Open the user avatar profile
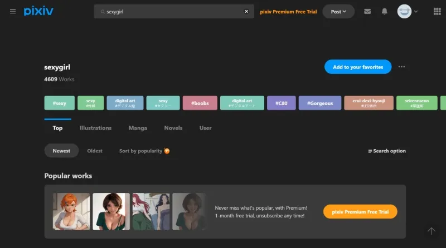The width and height of the screenshot is (446, 248). tap(404, 11)
